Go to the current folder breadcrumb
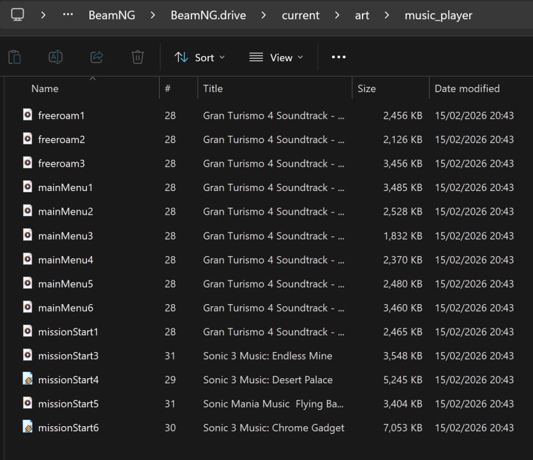 click(x=301, y=15)
